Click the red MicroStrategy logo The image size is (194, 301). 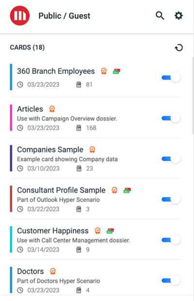[x=20, y=16]
